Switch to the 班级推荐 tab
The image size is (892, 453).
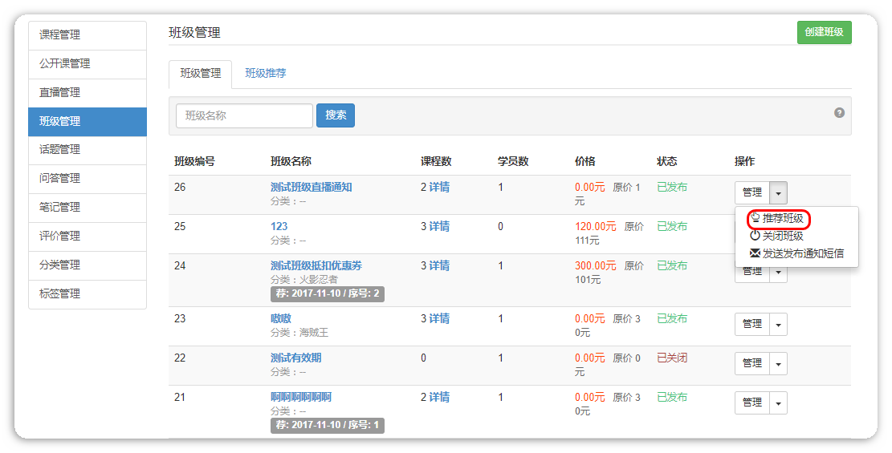point(266,74)
